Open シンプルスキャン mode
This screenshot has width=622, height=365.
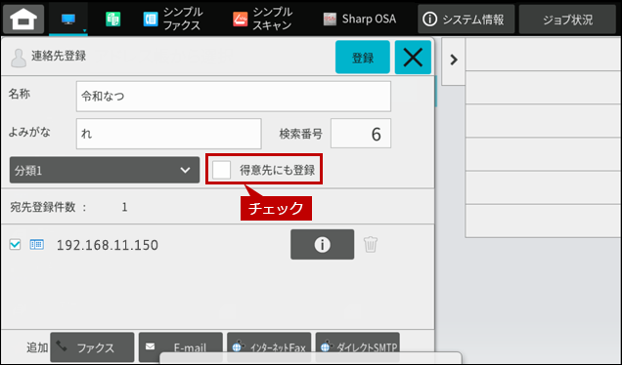pyautogui.click(x=263, y=19)
